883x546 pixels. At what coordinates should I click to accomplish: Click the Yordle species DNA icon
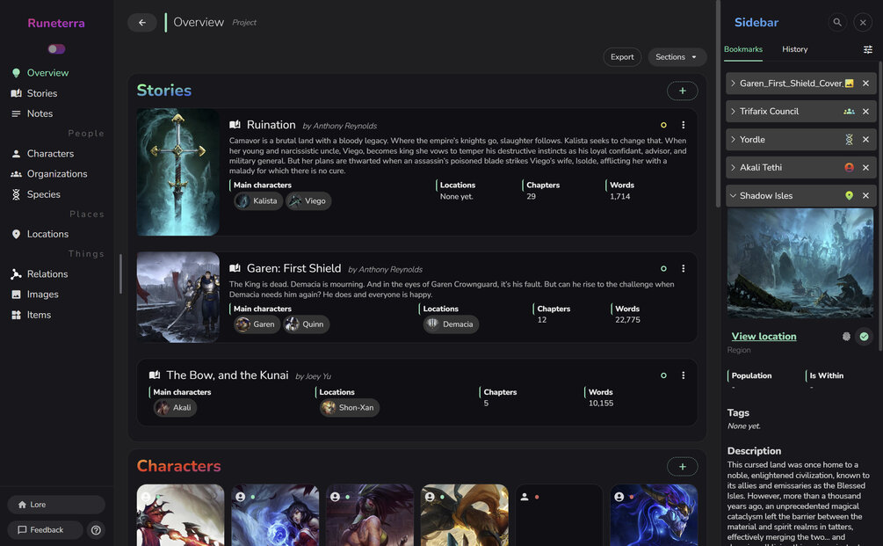pyautogui.click(x=849, y=140)
